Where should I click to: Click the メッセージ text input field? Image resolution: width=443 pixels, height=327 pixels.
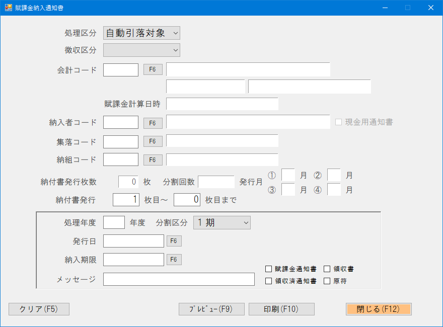[x=179, y=279]
